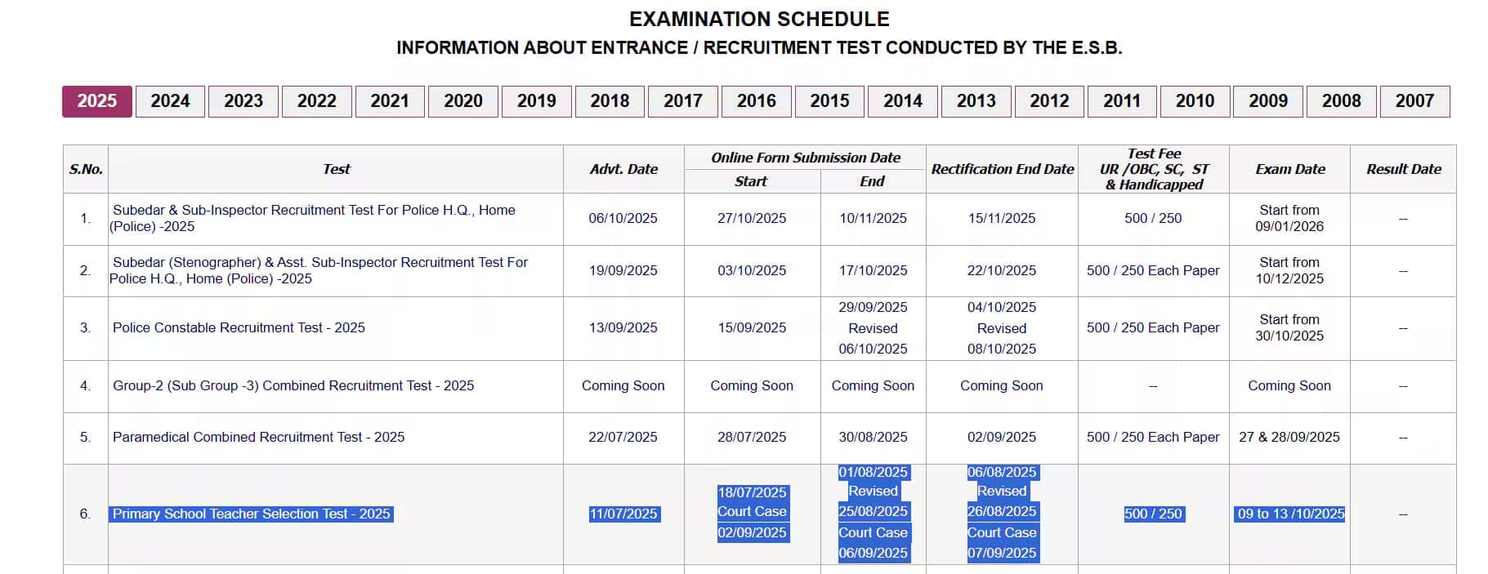Viewport: 1488px width, 574px height.
Task: Open the 2007 year tab
Action: 1414,101
